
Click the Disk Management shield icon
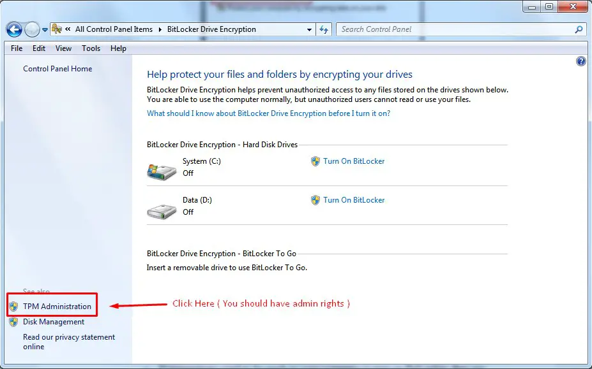13,322
